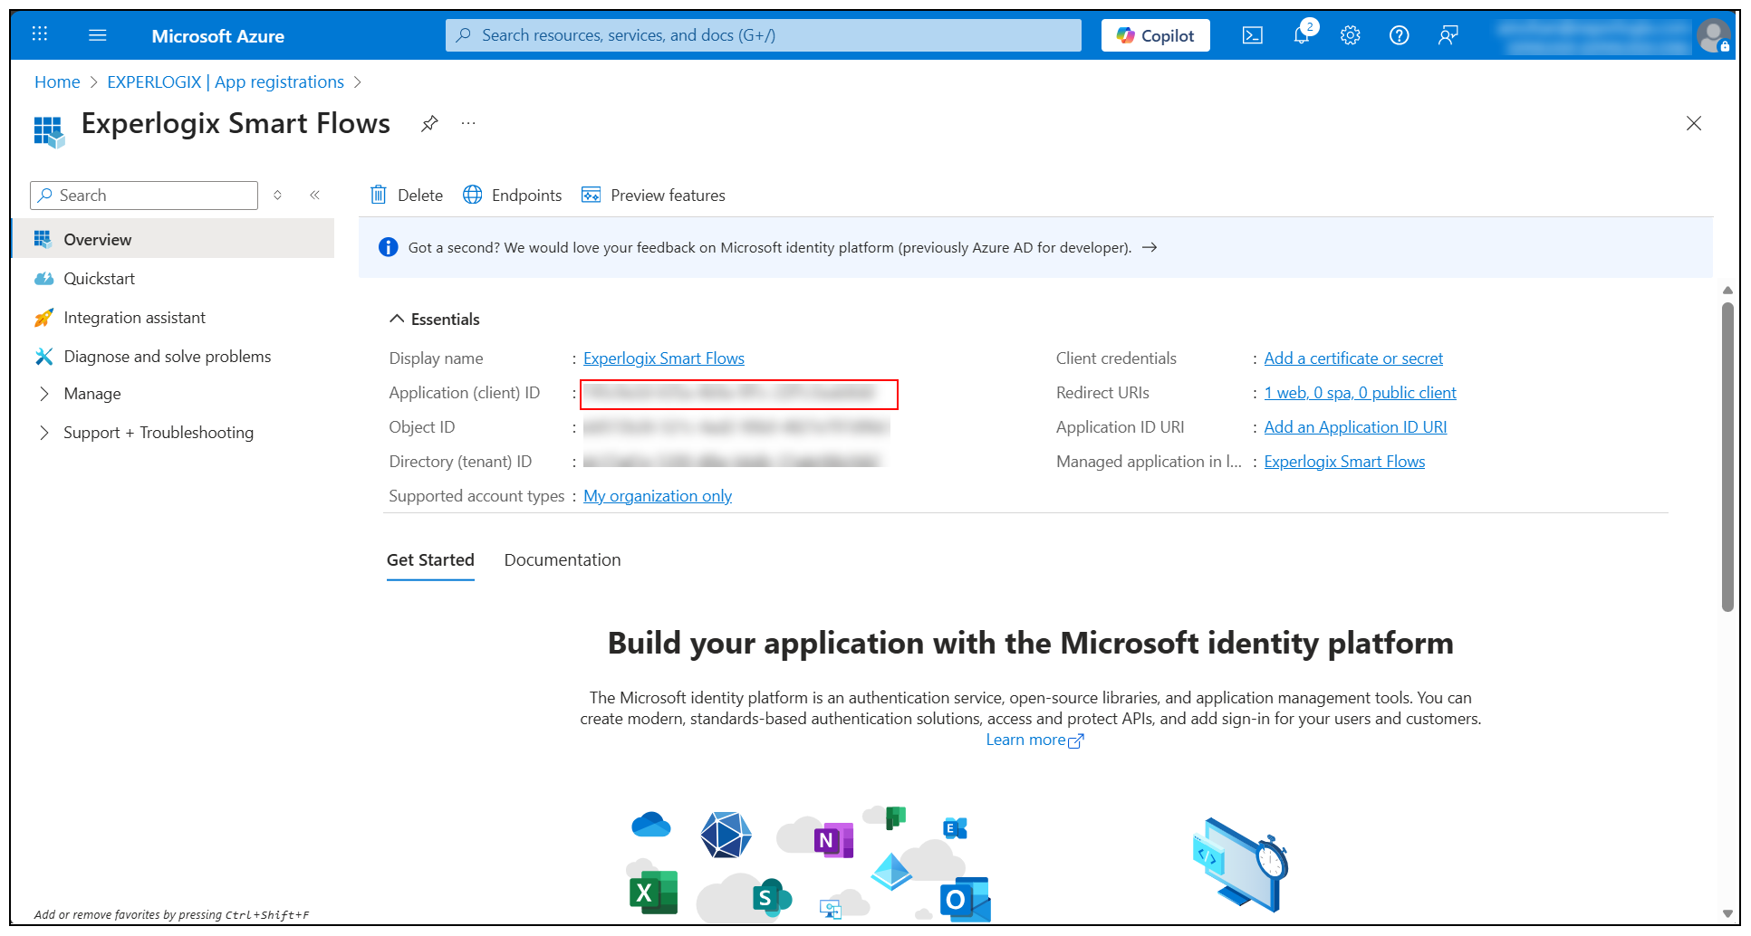
Task: Open the redirect URIs link
Action: coord(1360,392)
